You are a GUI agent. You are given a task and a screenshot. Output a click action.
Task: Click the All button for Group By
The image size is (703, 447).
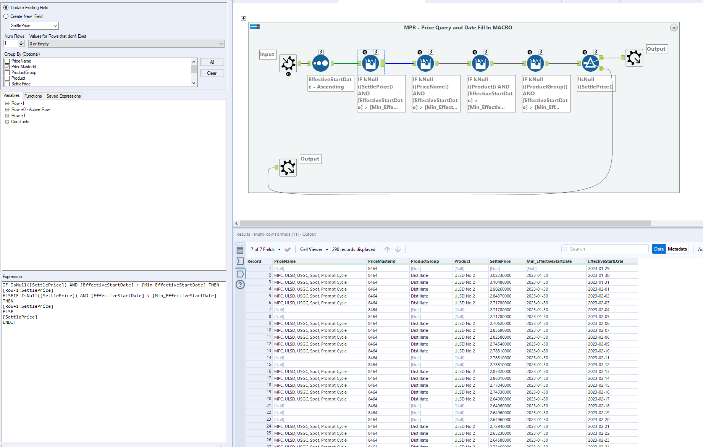(x=212, y=62)
